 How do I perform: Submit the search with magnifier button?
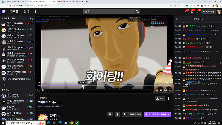(x=137, y=11)
